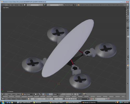Click the orange icon on right panel edge

128,66
